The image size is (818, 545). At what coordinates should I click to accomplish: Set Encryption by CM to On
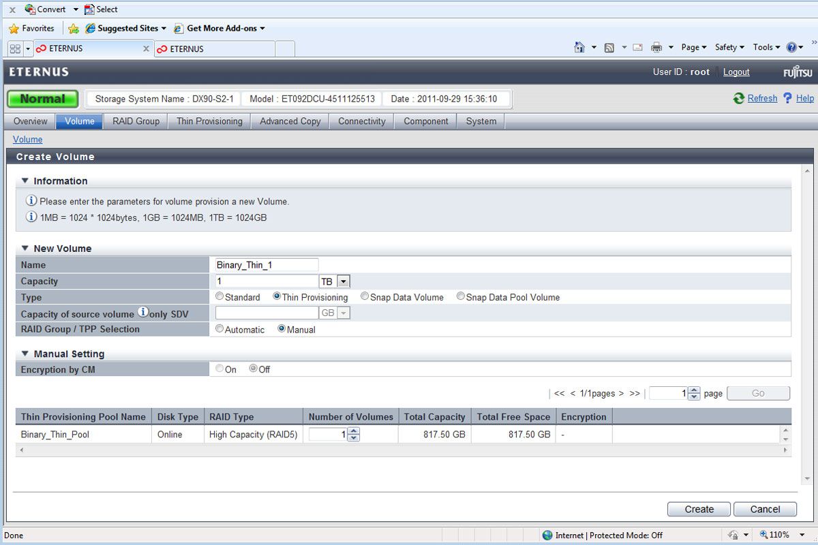219,369
